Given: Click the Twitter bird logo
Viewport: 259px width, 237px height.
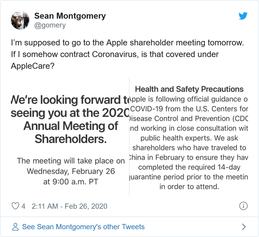Looking at the screenshot, I should pos(243,16).
